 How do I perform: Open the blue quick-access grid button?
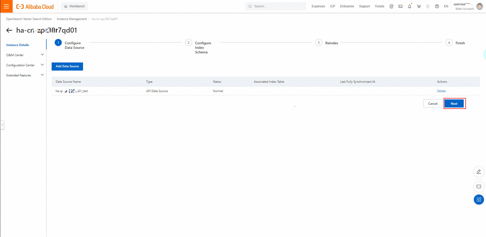pos(479,200)
